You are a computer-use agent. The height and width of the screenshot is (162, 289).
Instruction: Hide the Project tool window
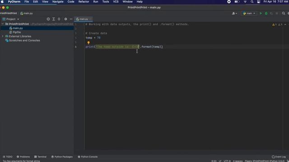71,19
